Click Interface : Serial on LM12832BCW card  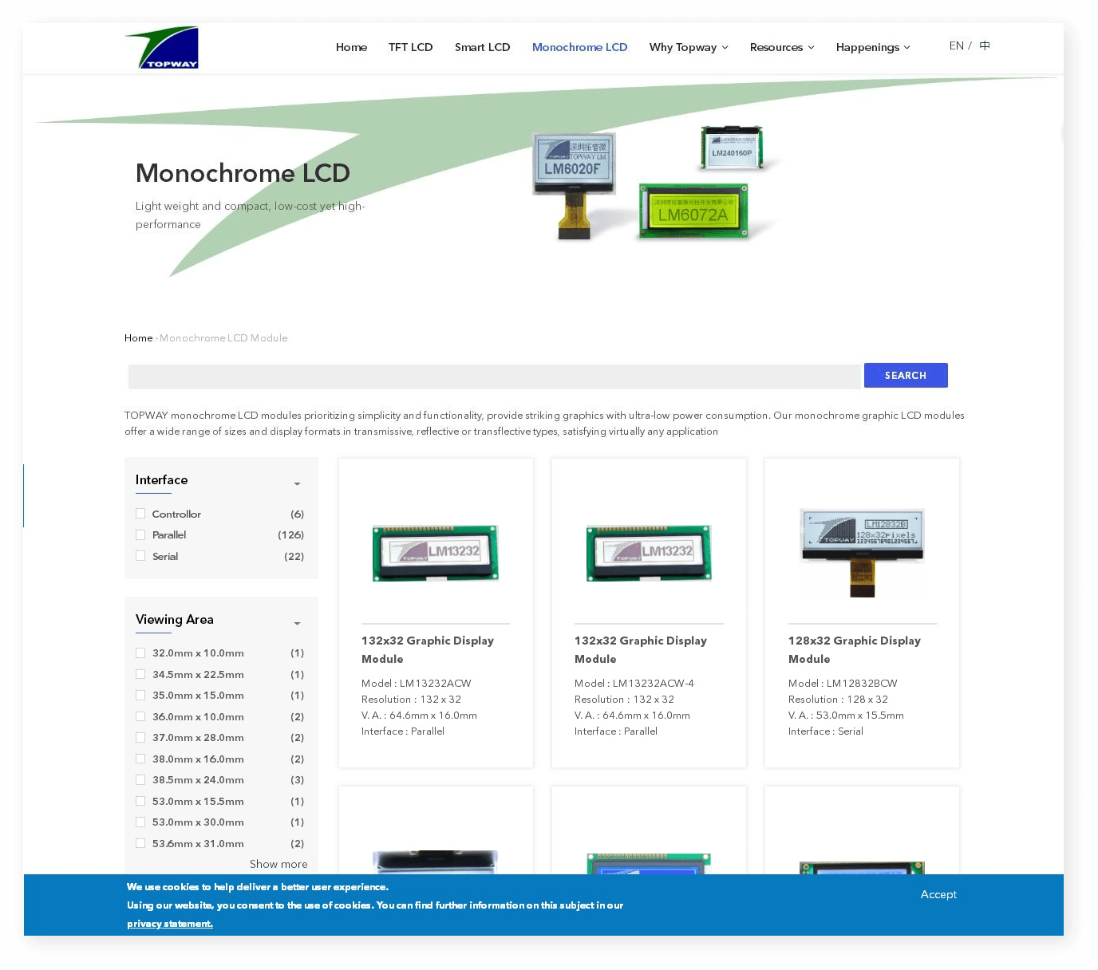[x=825, y=731]
